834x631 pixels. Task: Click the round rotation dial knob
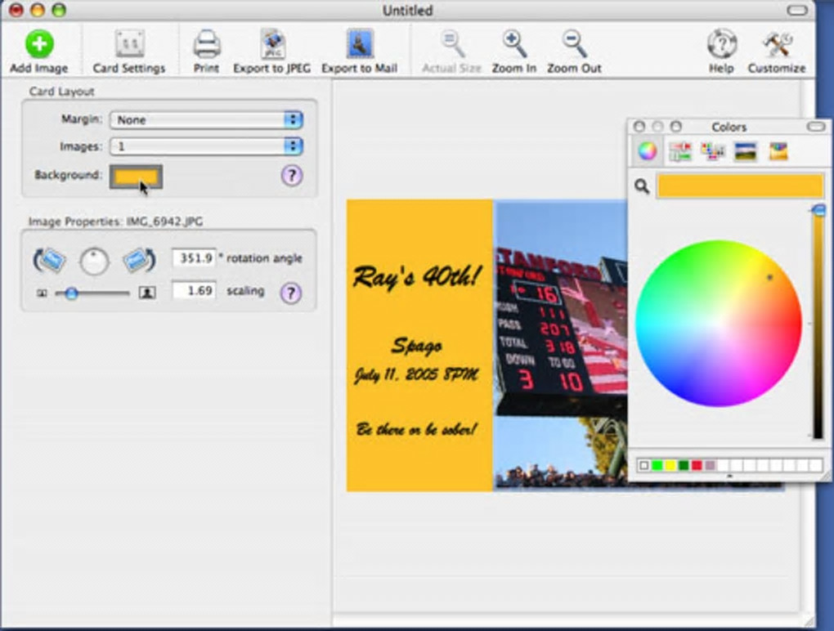[94, 262]
